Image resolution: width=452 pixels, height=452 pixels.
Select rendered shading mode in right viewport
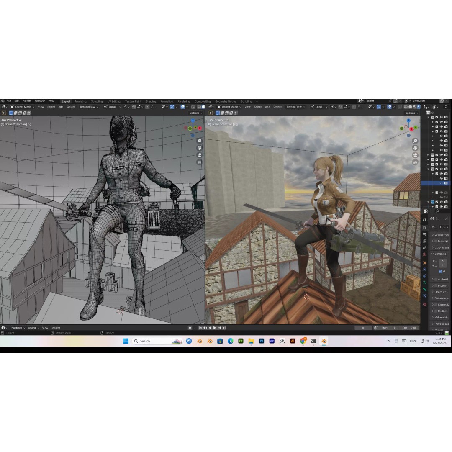(419, 107)
